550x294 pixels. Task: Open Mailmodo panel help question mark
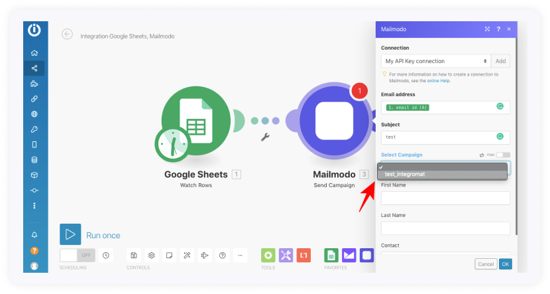[x=498, y=29]
